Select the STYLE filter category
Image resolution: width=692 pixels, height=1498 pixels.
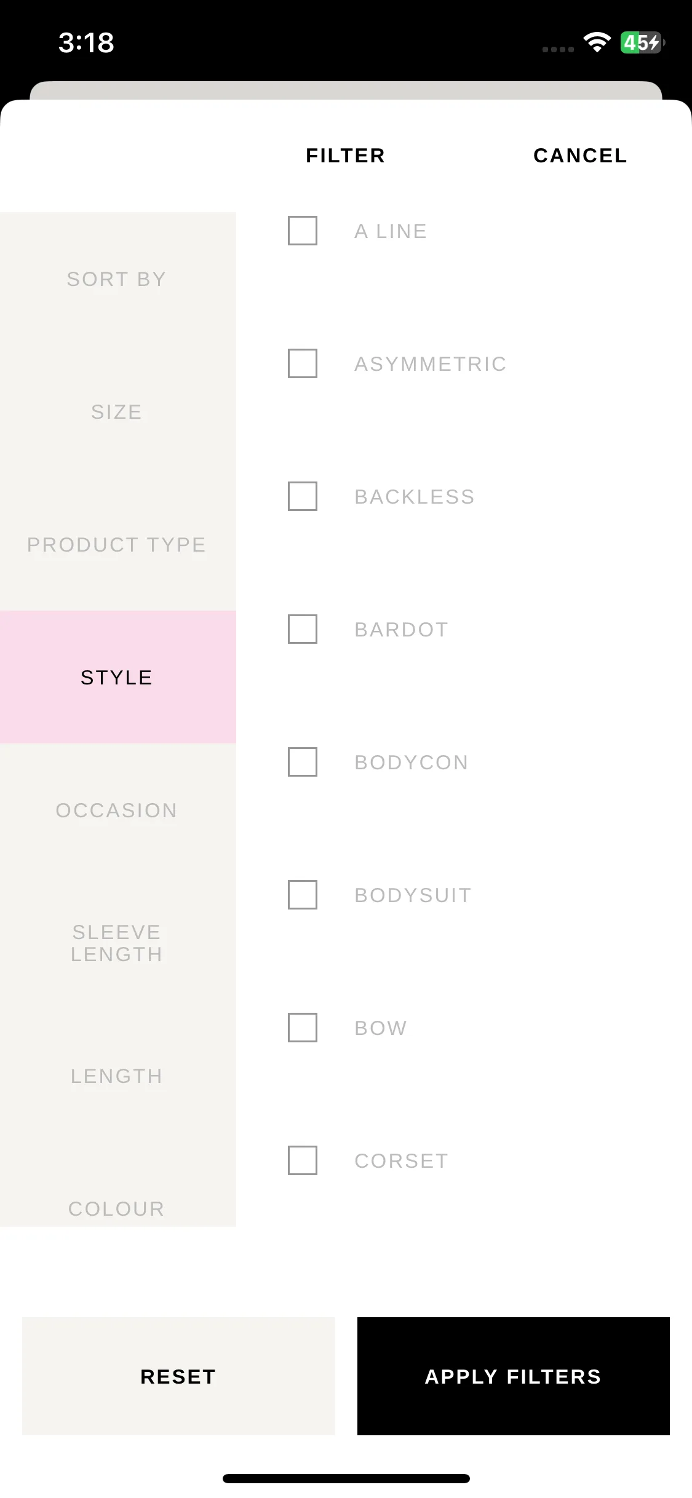pos(117,677)
